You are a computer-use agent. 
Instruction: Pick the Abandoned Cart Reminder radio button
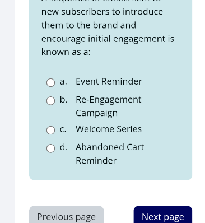tap(50, 148)
